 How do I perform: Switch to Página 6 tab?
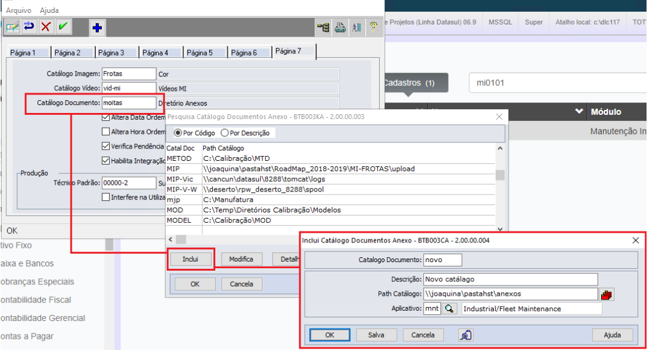(250, 53)
